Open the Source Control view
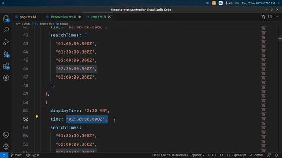 tap(6, 54)
